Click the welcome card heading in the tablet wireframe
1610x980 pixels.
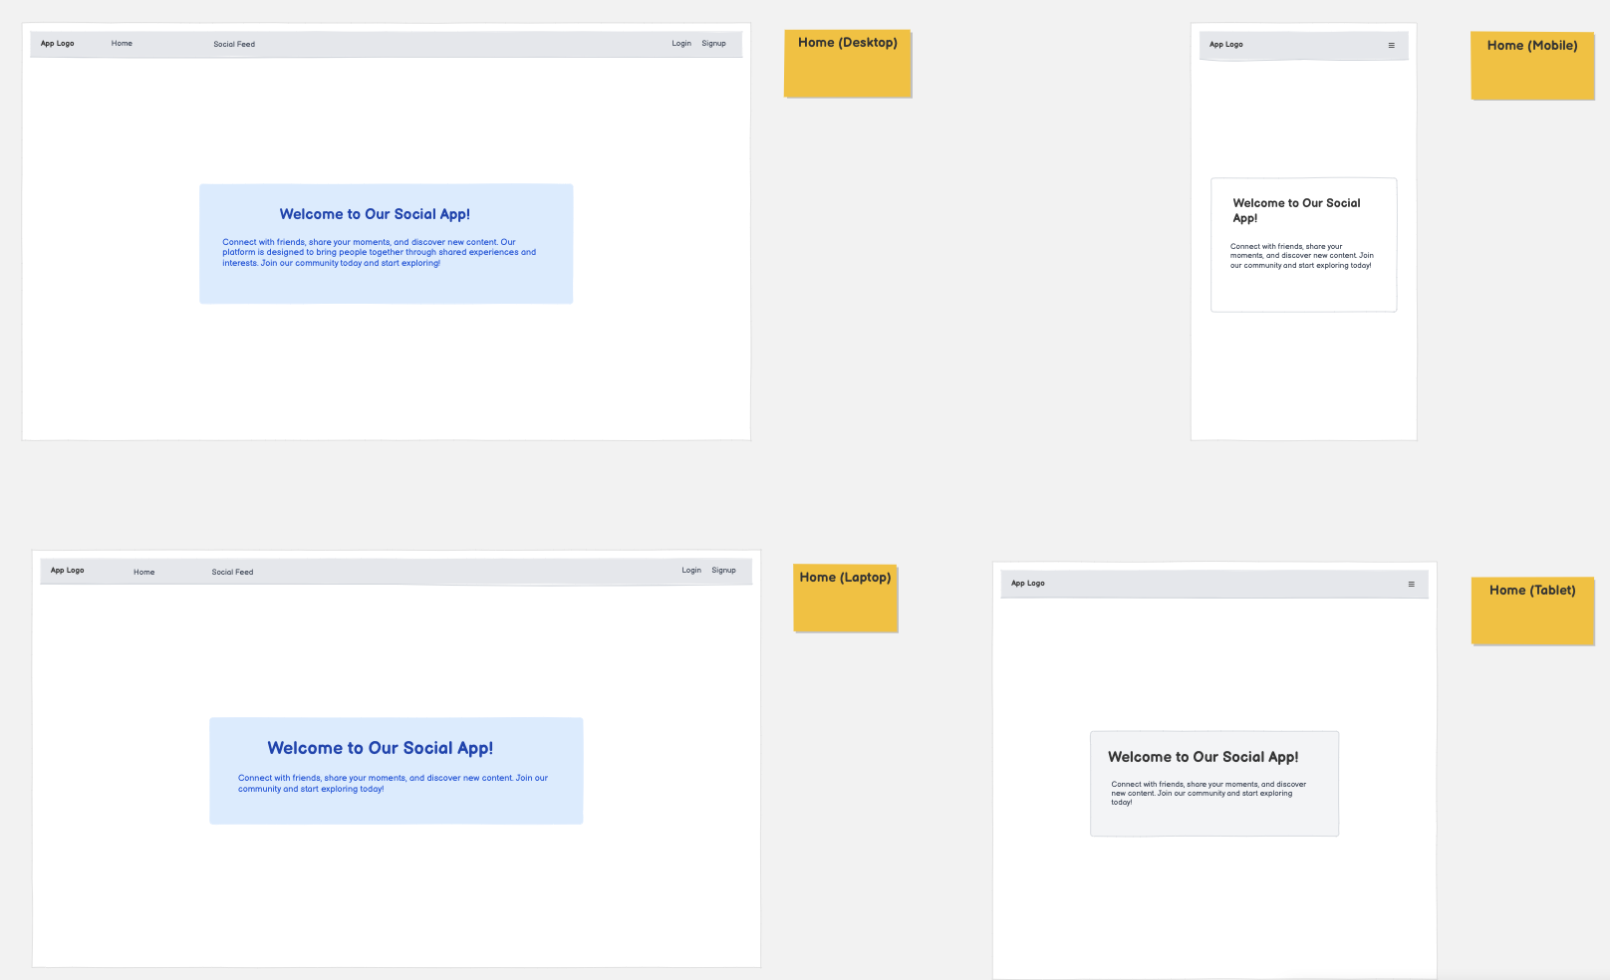tap(1203, 757)
